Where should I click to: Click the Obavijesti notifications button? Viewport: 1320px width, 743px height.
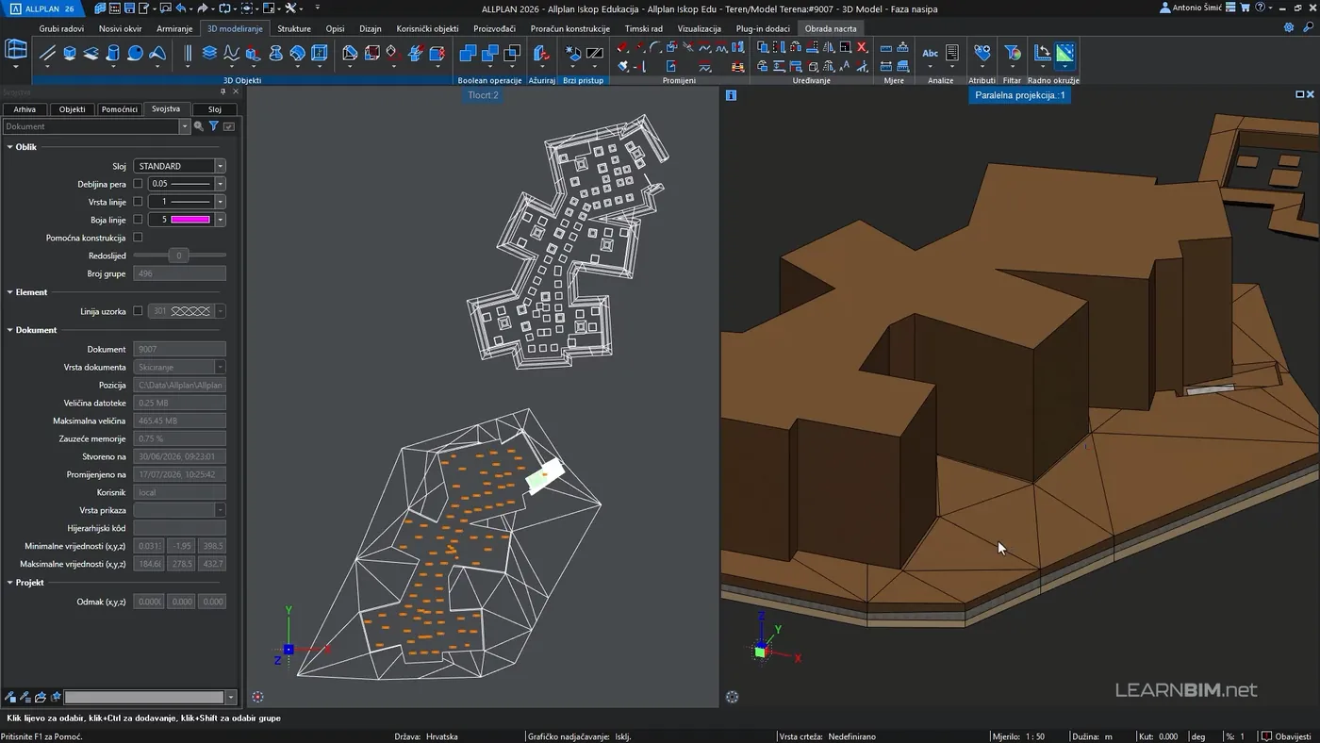[x=1286, y=736]
